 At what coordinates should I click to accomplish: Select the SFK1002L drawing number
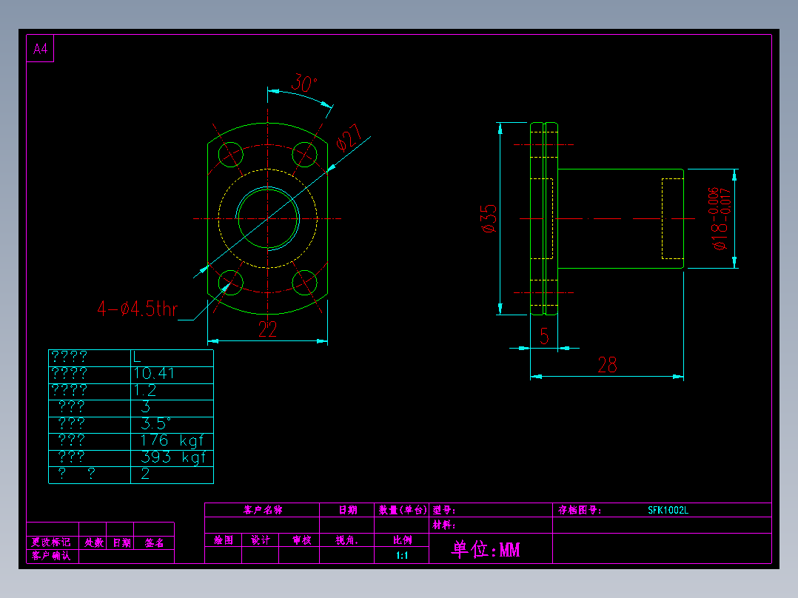(x=668, y=510)
